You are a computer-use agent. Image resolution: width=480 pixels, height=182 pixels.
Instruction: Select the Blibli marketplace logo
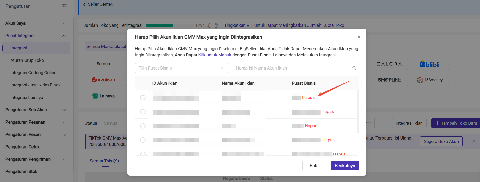(430, 64)
